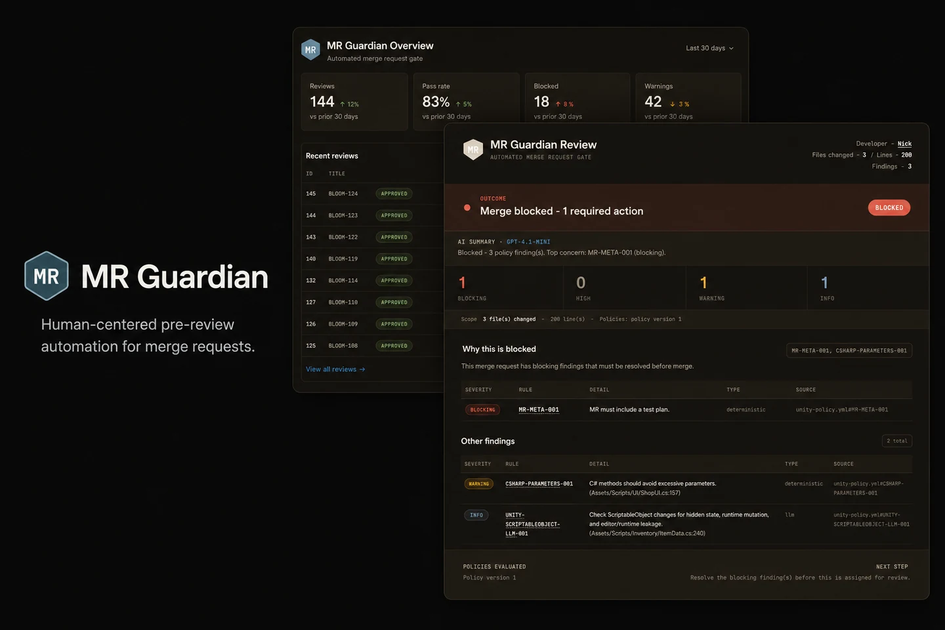The image size is (945, 630).
Task: Select the 1 Warning count tile
Action: tap(747, 288)
